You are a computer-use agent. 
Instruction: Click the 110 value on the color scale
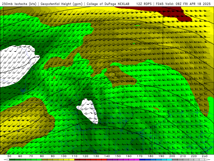click(75, 156)
